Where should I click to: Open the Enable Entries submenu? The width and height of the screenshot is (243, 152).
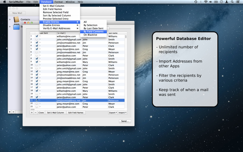coord(60,22)
